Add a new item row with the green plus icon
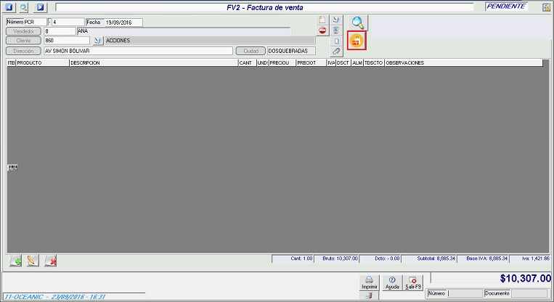This screenshot has width=554, height=302. 16,261
